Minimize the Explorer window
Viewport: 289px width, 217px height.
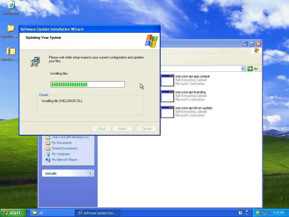245,44
